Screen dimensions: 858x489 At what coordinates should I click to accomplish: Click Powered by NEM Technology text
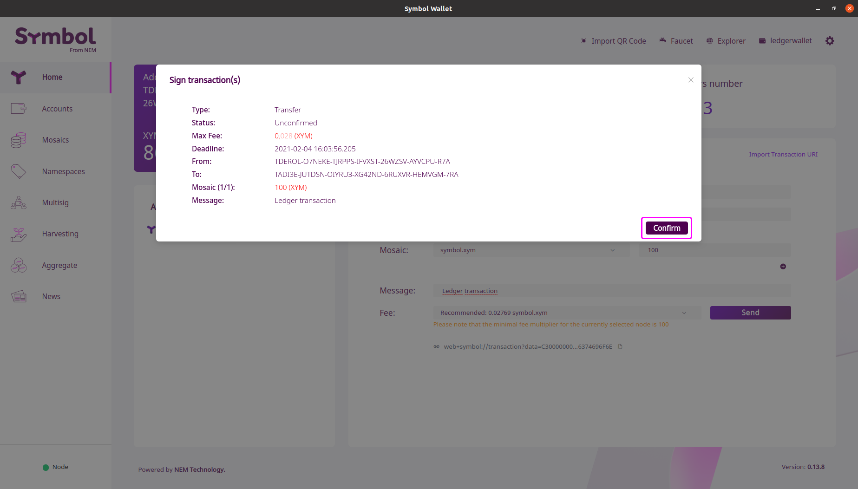182,469
